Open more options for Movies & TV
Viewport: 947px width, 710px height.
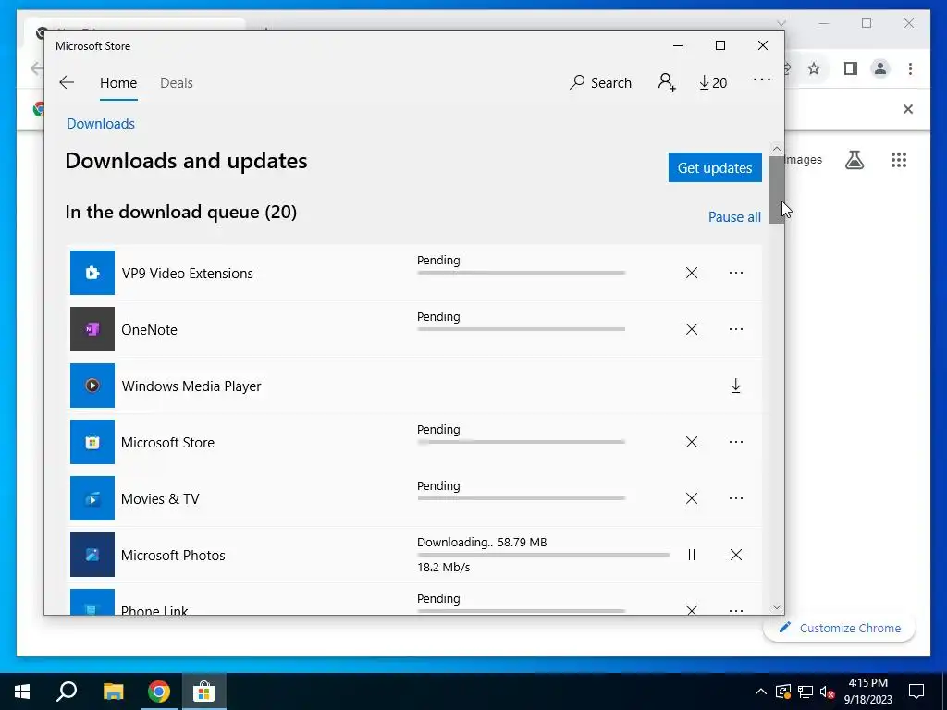pos(735,498)
